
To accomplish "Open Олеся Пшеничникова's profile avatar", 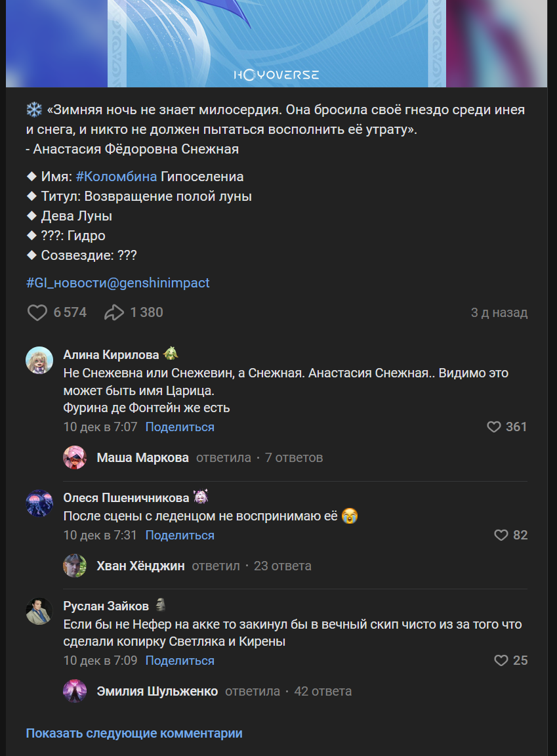I will tap(39, 503).
